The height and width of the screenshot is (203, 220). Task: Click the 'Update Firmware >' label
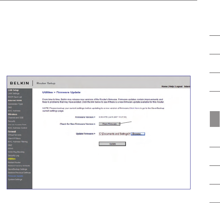click(x=86, y=134)
